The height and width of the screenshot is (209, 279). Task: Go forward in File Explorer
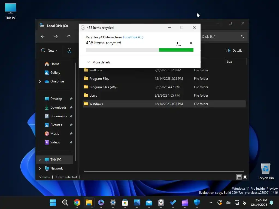[56, 36]
